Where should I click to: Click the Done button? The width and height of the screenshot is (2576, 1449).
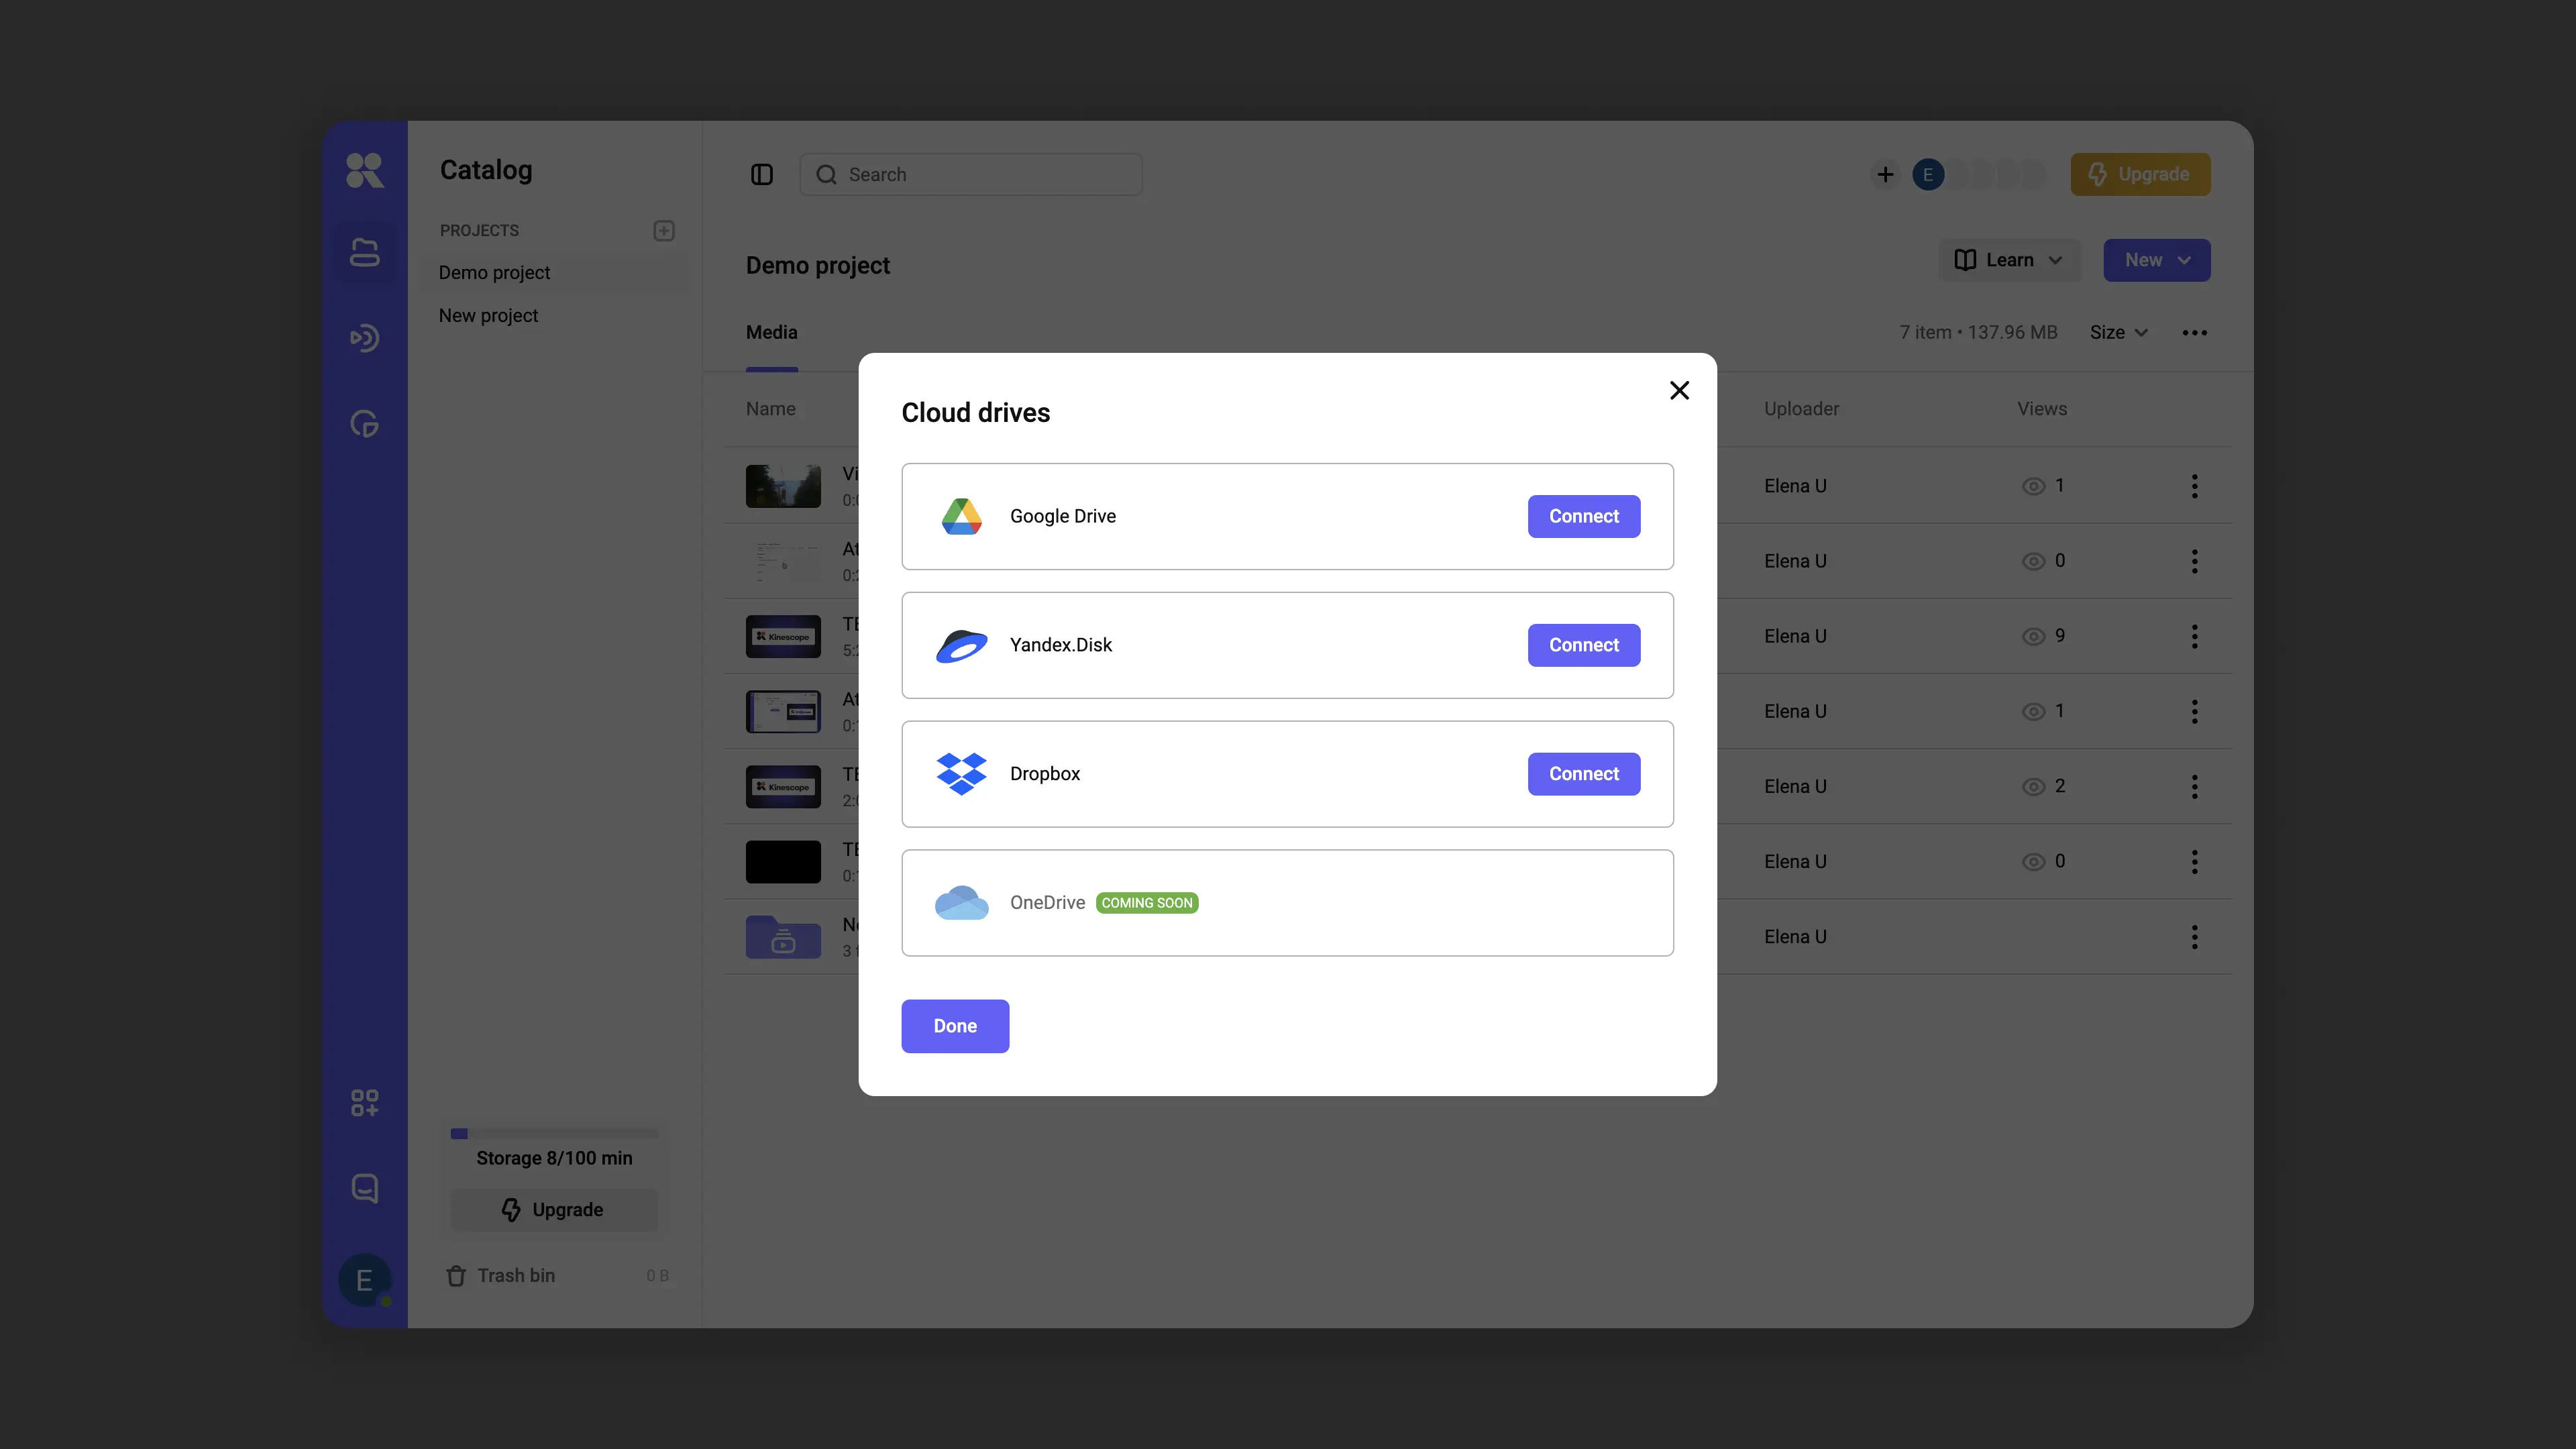(x=955, y=1026)
